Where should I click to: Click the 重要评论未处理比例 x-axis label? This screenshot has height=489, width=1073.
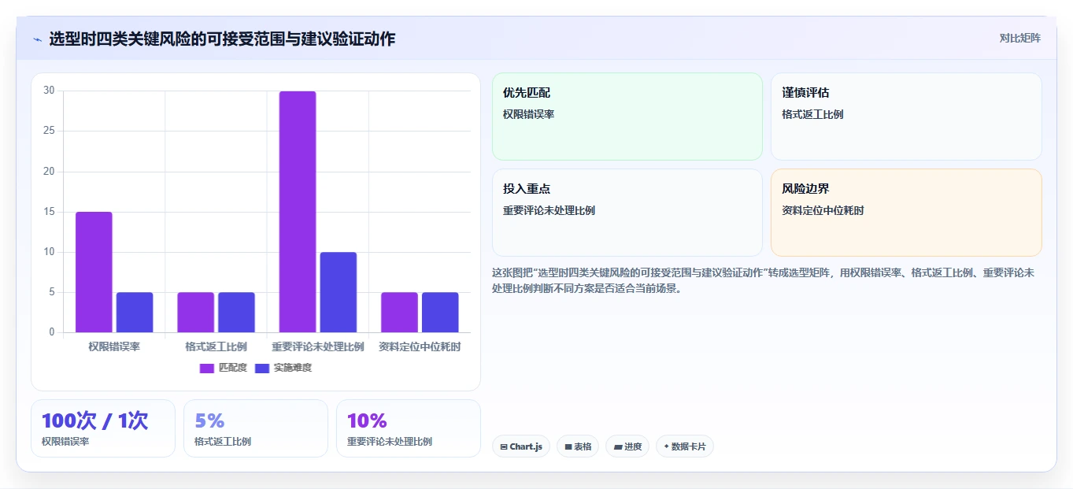pyautogui.click(x=318, y=346)
